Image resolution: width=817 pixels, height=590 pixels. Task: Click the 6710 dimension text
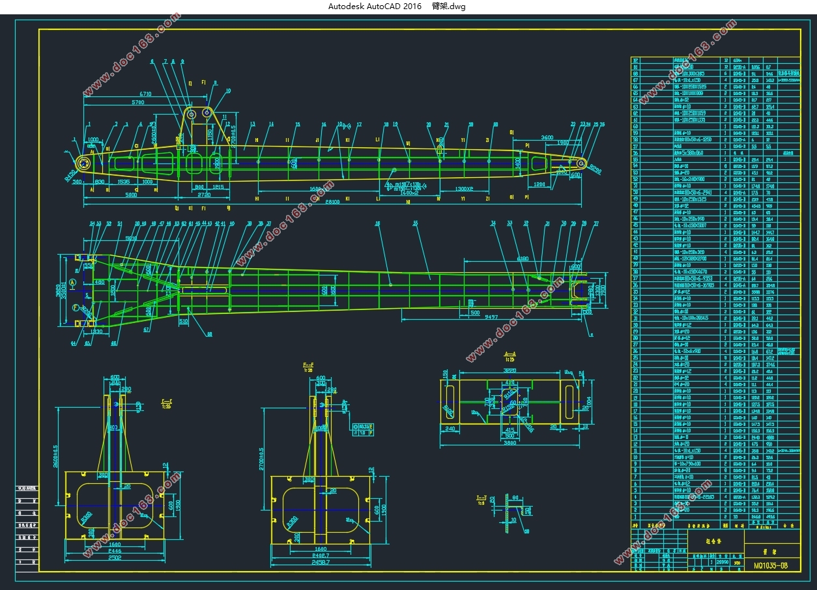point(145,94)
